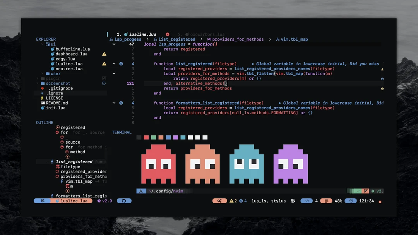Select the red swatch in the terminal palette
The height and width of the screenshot is (235, 418).
click(x=146, y=137)
